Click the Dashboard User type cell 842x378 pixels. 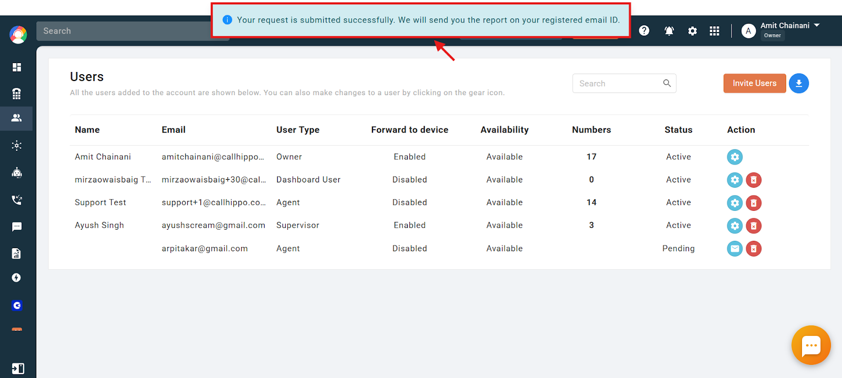308,179
